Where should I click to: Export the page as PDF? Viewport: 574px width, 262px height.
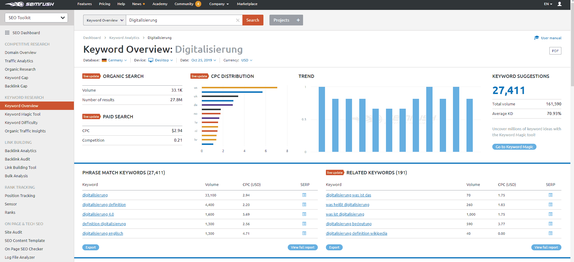[555, 51]
